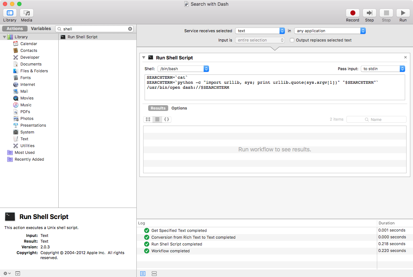This screenshot has width=413, height=277.
Task: Click the Stop workflow icon
Action: [386, 13]
